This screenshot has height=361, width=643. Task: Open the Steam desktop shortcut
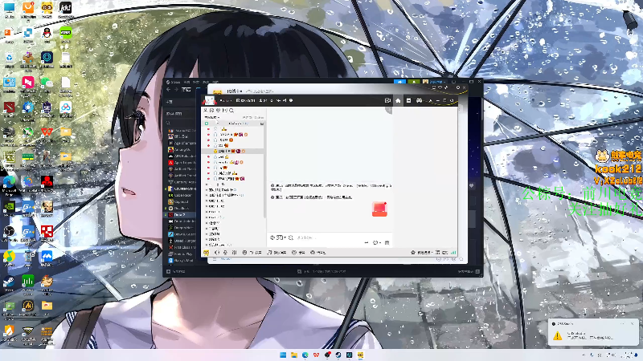pyautogui.click(x=9, y=282)
